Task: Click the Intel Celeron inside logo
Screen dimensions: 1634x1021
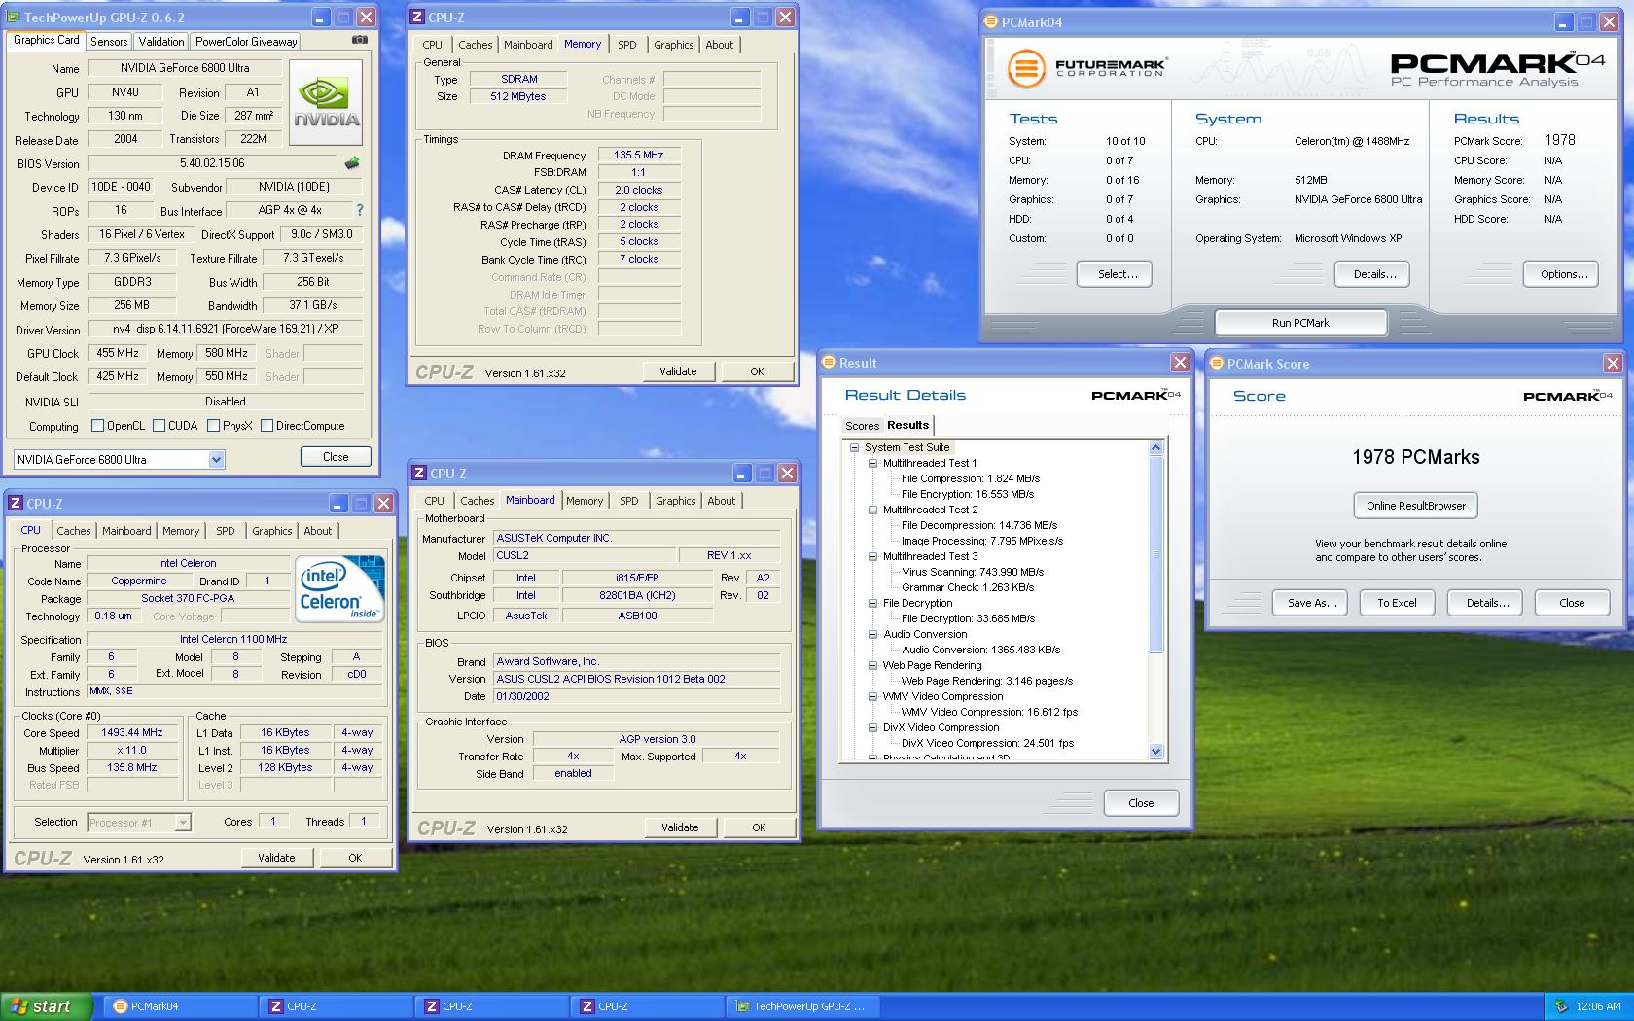Action: click(x=340, y=589)
